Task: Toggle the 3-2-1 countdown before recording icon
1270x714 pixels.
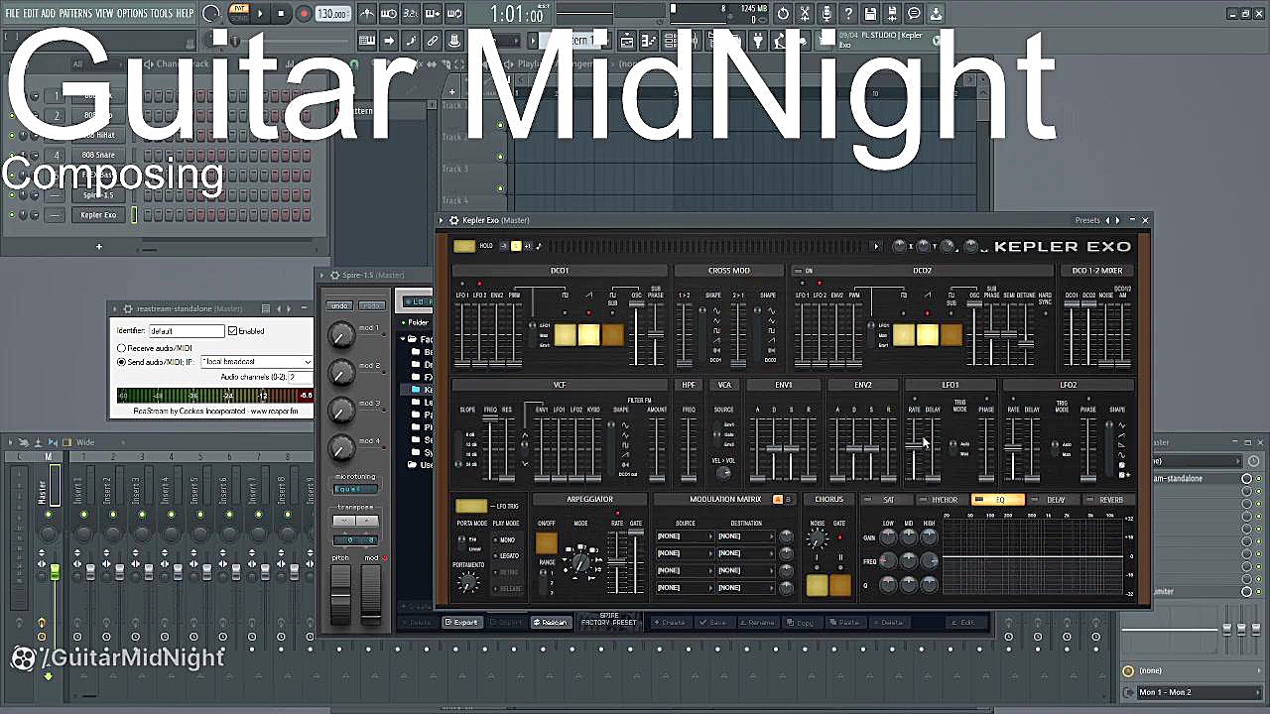Action: 410,14
